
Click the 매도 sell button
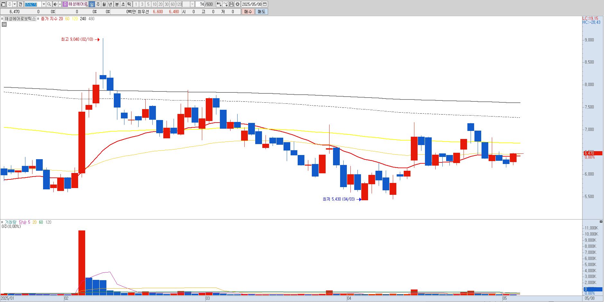(x=262, y=12)
